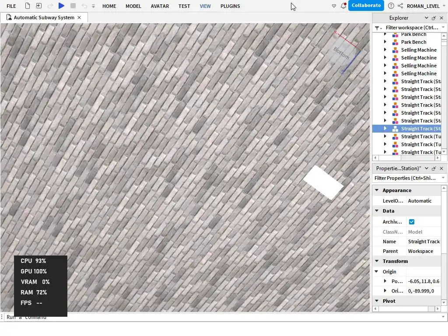This screenshot has width=448, height=336.
Task: Click the undo arrow icon
Action: click(84, 6)
